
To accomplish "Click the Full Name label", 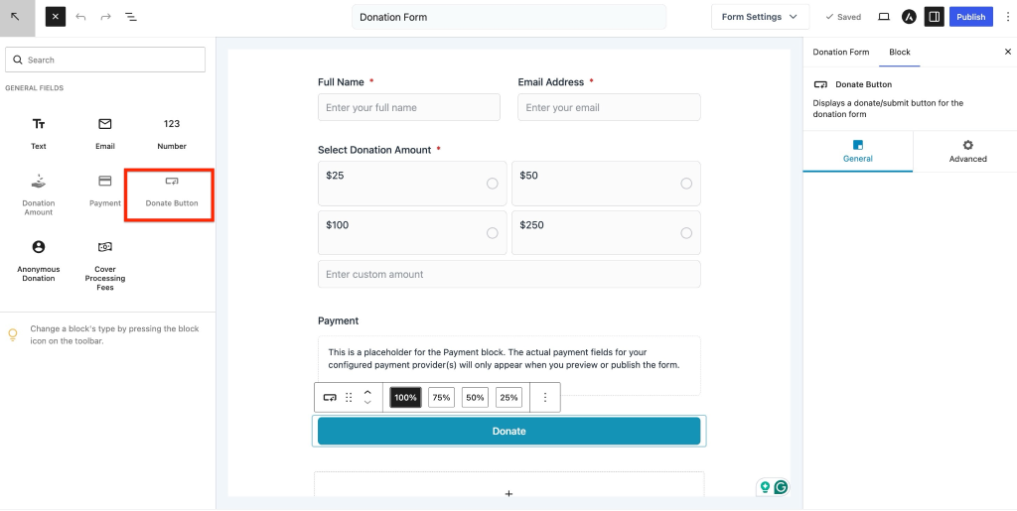I will (x=341, y=82).
